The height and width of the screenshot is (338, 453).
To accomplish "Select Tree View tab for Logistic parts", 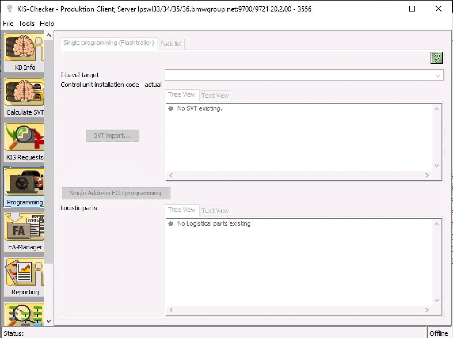I will (x=182, y=210).
